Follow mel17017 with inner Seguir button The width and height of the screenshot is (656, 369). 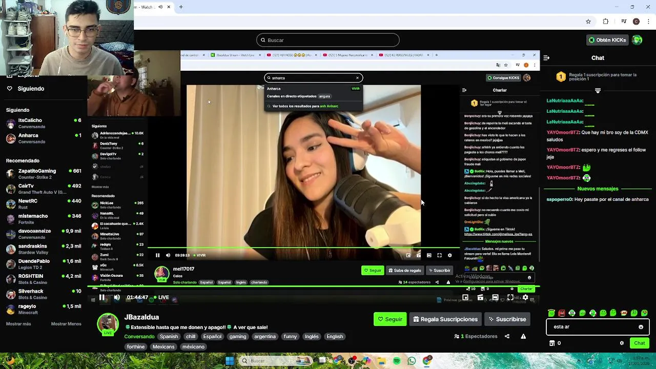pos(373,270)
